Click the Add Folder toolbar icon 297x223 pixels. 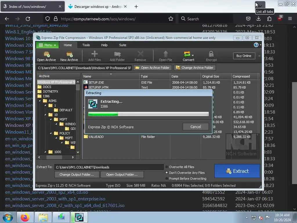click(117, 56)
